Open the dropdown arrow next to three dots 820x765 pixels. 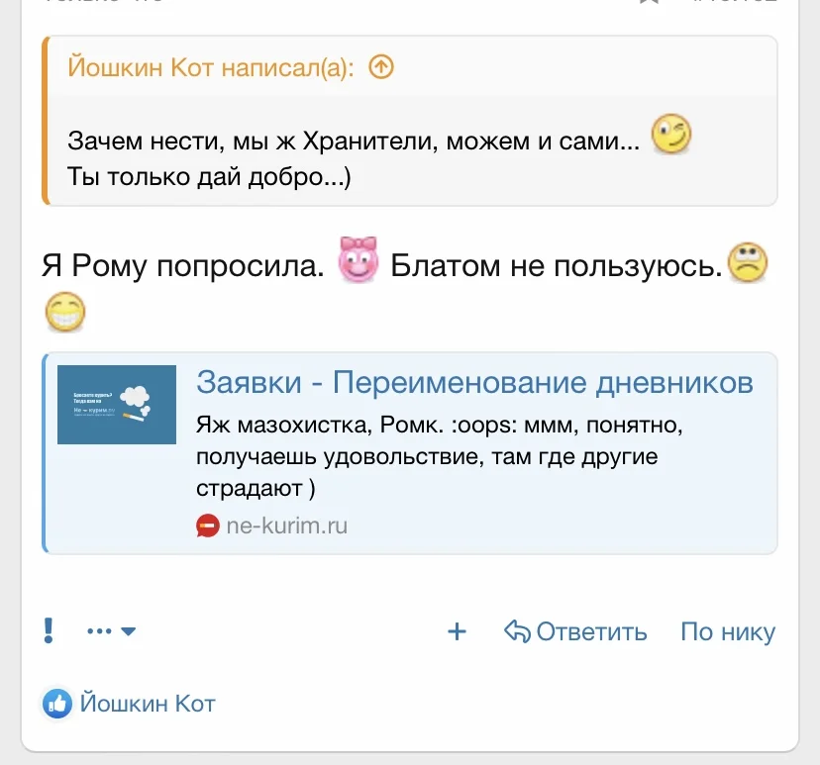[x=131, y=632]
